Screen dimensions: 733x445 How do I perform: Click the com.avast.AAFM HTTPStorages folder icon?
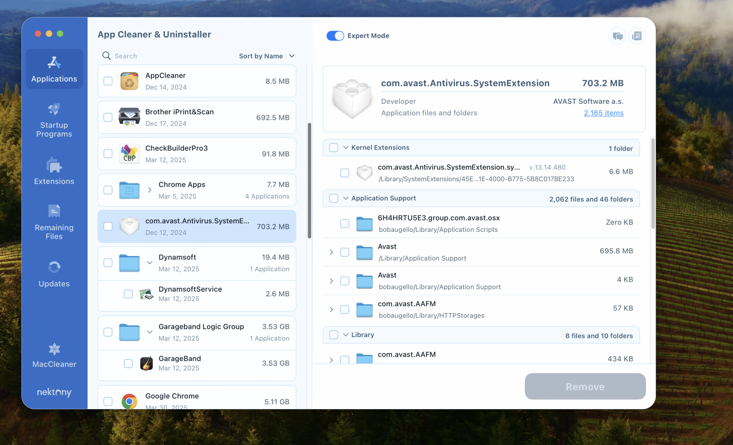point(365,309)
